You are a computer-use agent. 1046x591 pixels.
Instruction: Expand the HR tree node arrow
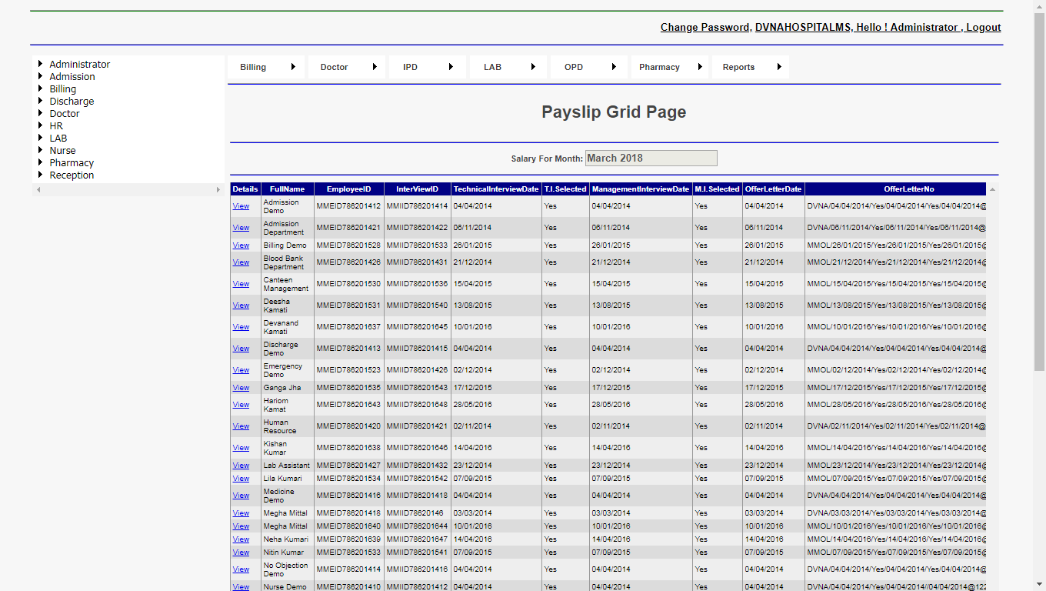40,125
